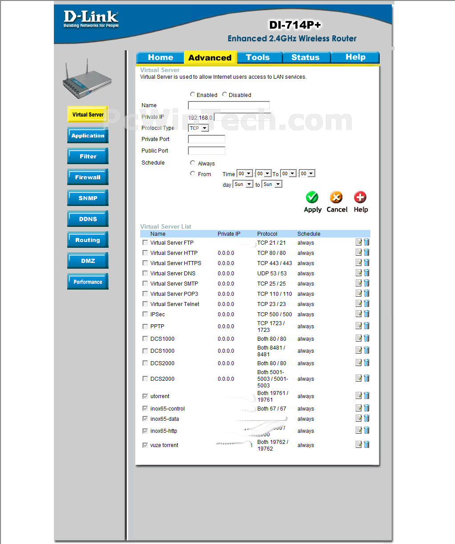Viewport: 455px width, 544px height.
Task: Open the Filter sidebar page
Action: 88,156
